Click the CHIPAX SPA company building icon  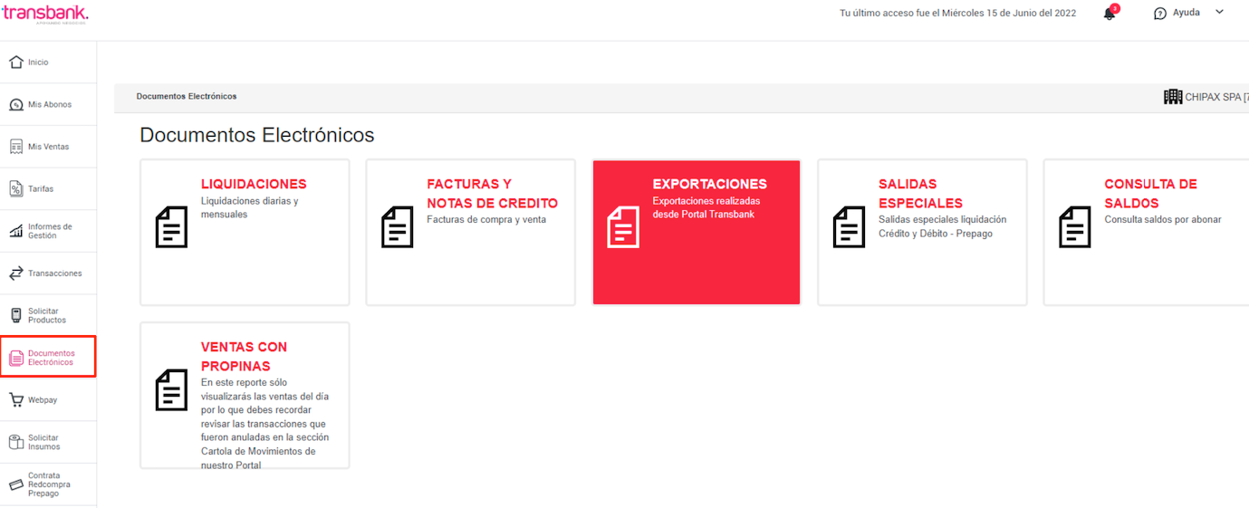(1173, 97)
